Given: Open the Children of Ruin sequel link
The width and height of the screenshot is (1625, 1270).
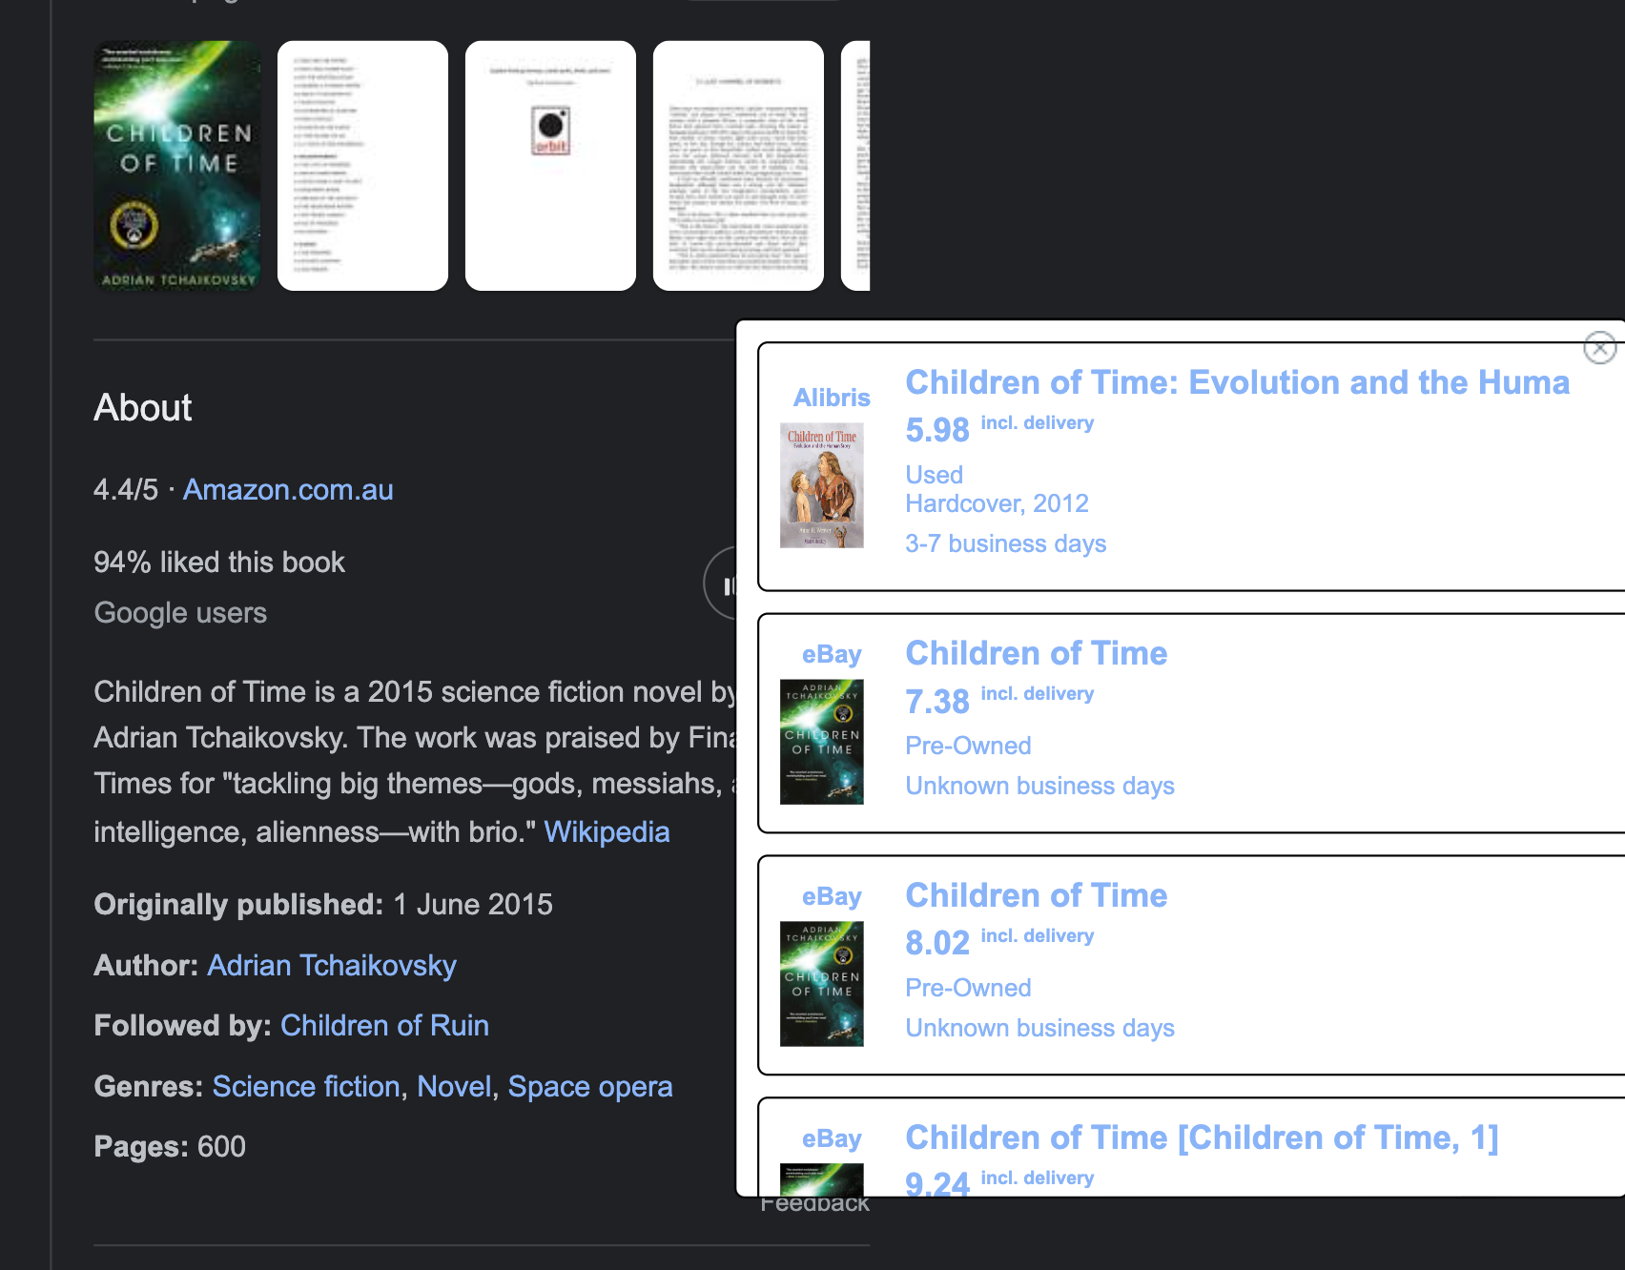Looking at the screenshot, I should pos(384,1025).
